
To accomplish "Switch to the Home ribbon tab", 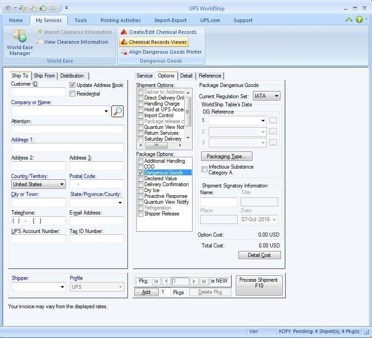I will point(16,20).
